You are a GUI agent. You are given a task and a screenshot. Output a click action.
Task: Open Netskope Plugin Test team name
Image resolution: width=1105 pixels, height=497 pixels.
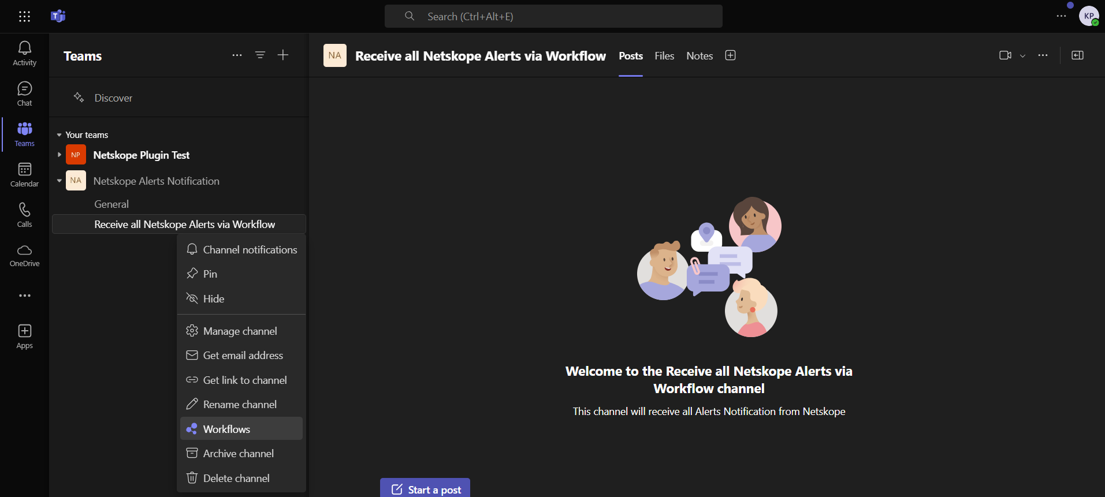142,155
